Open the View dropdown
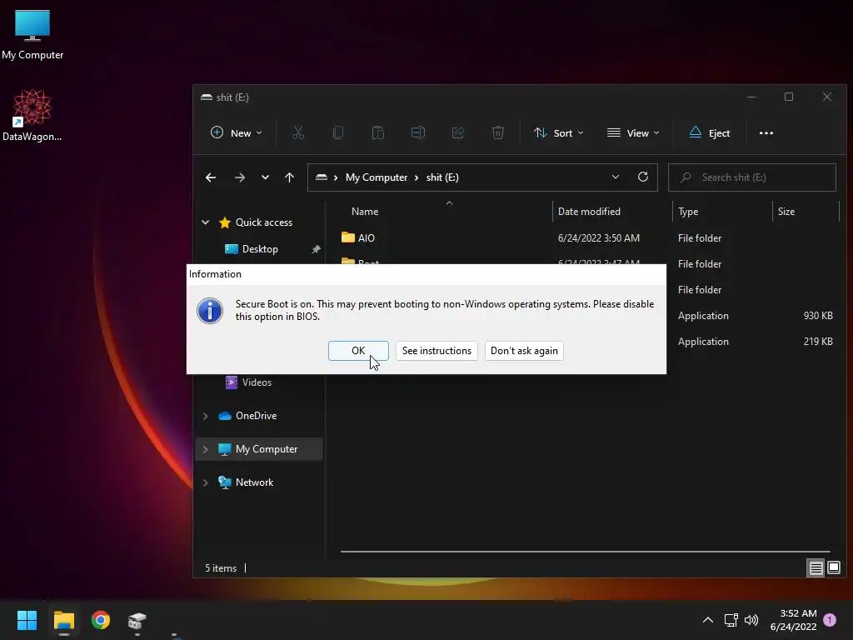Screen dimensions: 853x640 click(633, 132)
